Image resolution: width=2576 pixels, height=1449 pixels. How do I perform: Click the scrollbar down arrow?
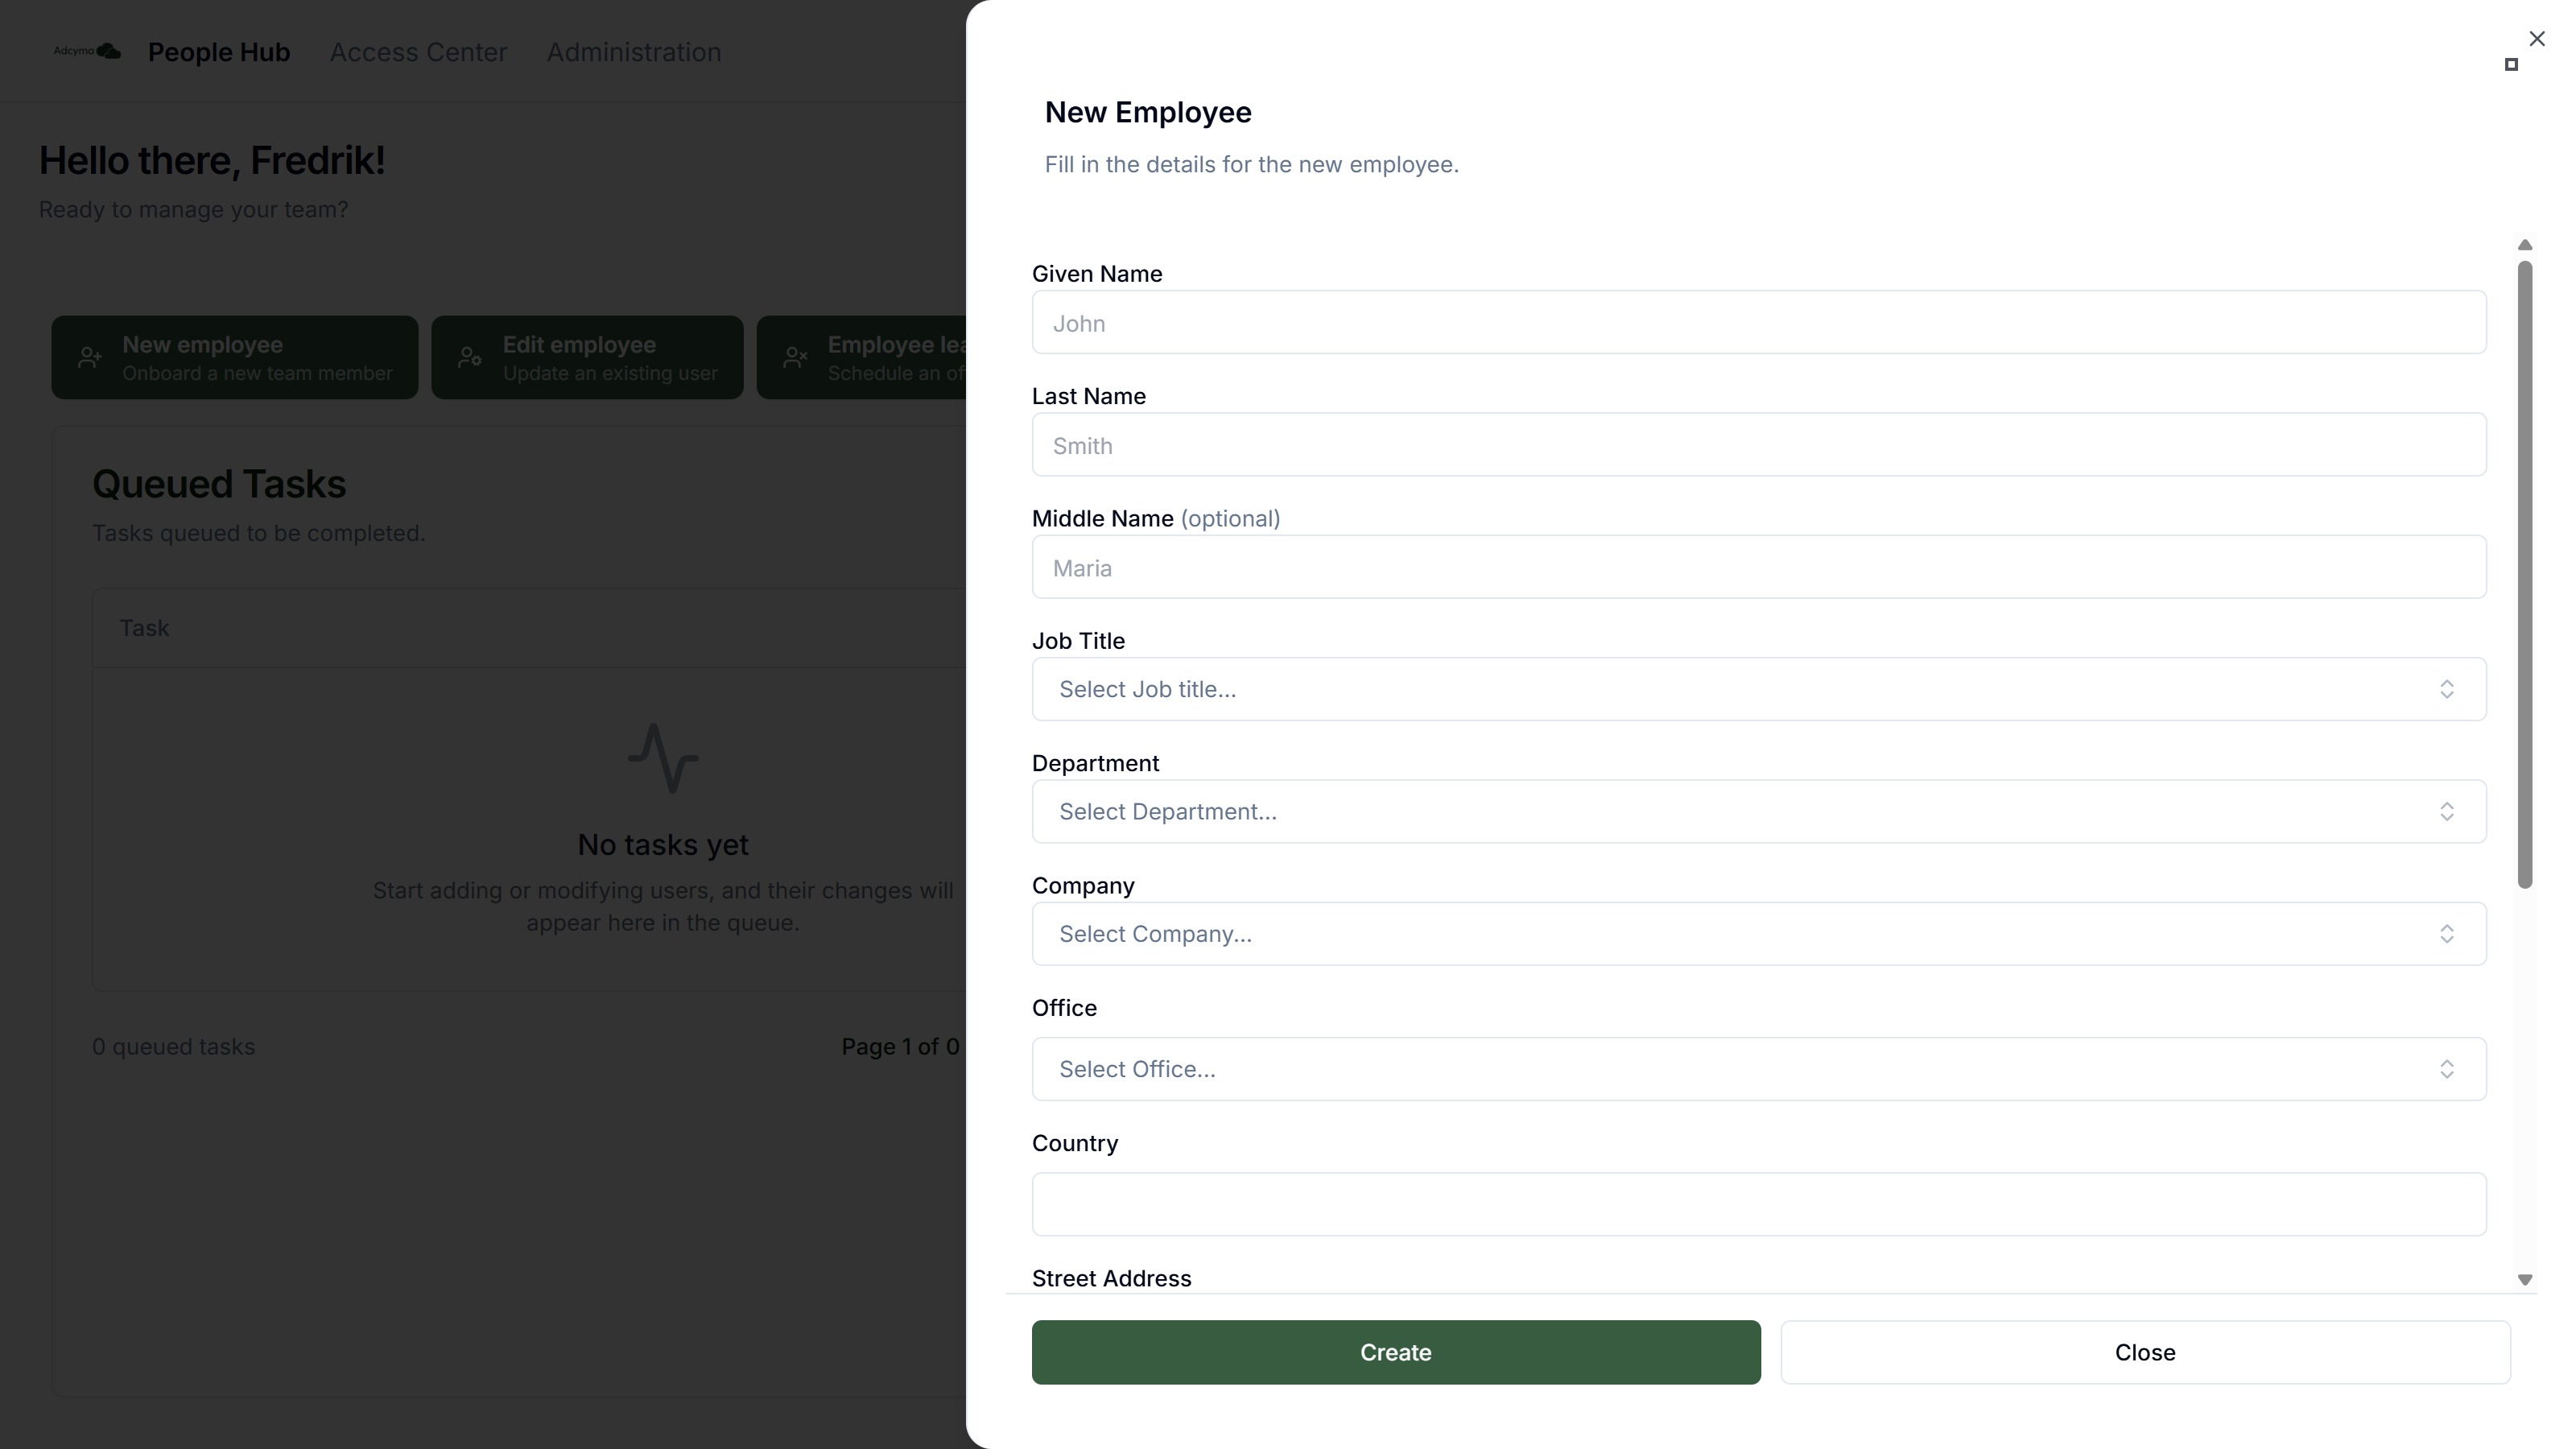tap(2525, 1280)
